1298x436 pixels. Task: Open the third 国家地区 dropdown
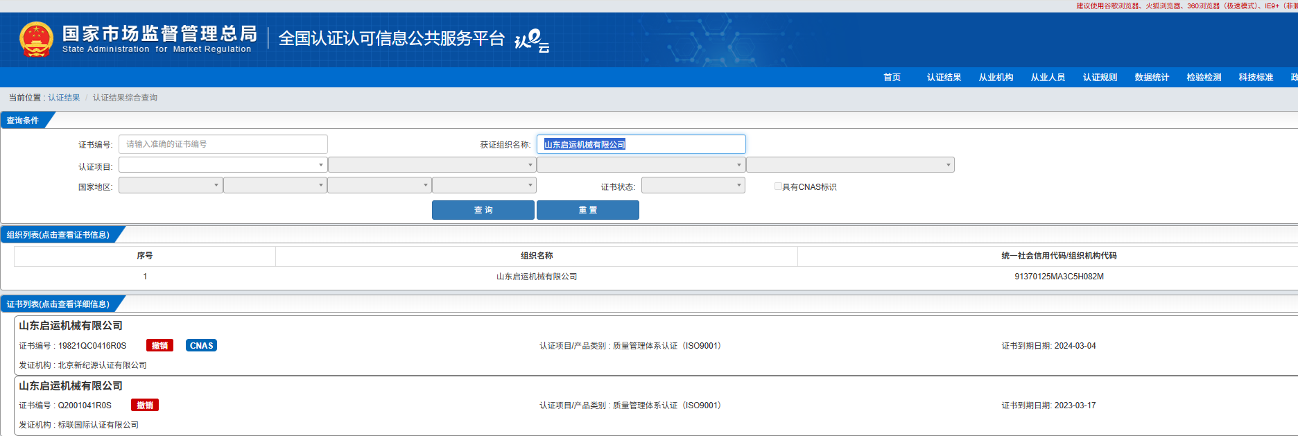click(379, 185)
